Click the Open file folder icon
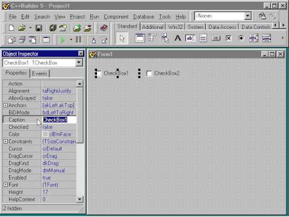 22,28
